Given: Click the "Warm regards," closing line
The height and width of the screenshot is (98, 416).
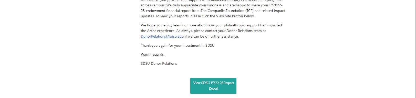Looking at the screenshot, I should click(153, 54).
